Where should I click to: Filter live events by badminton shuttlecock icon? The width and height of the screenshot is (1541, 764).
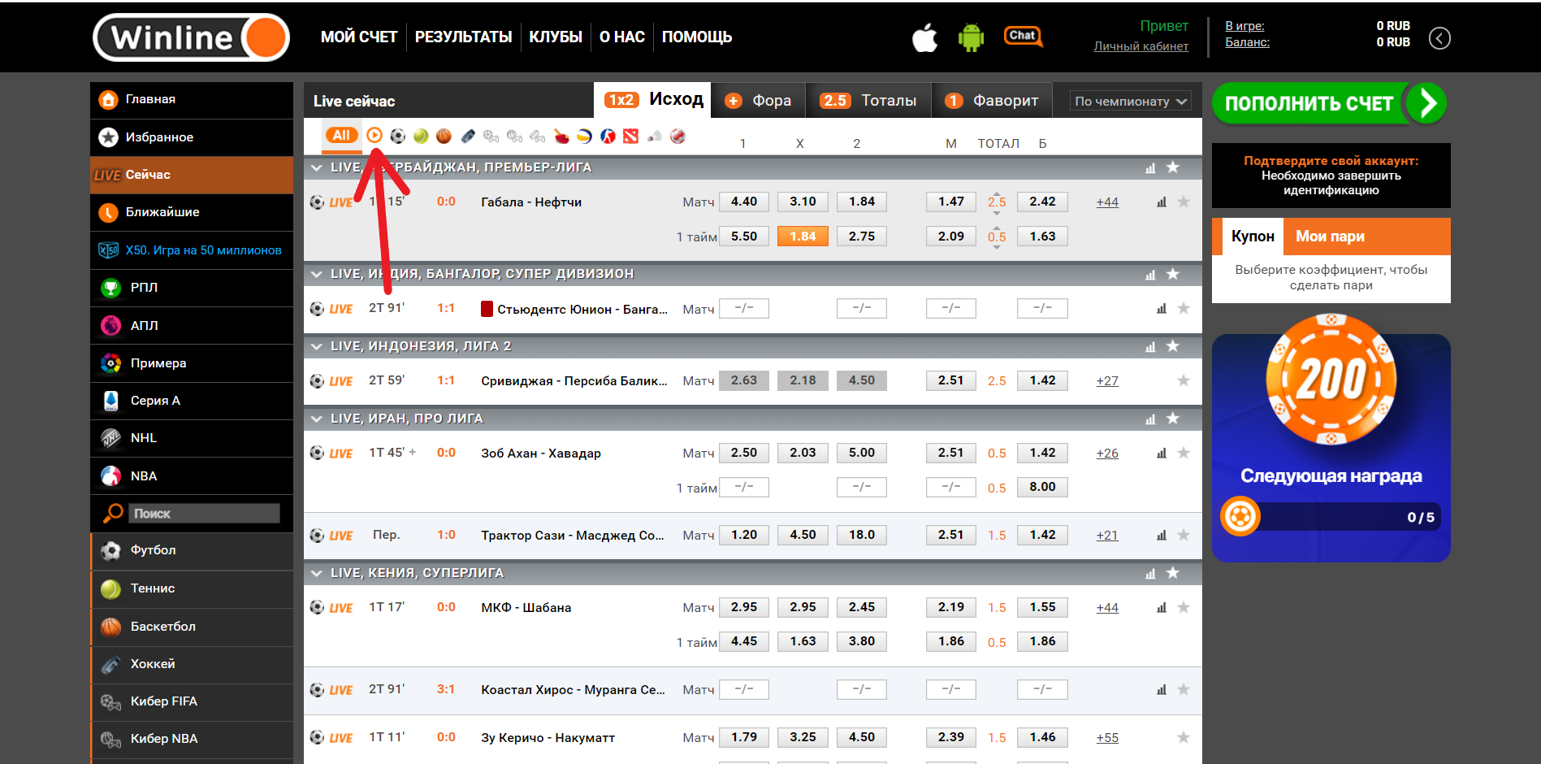[x=655, y=136]
